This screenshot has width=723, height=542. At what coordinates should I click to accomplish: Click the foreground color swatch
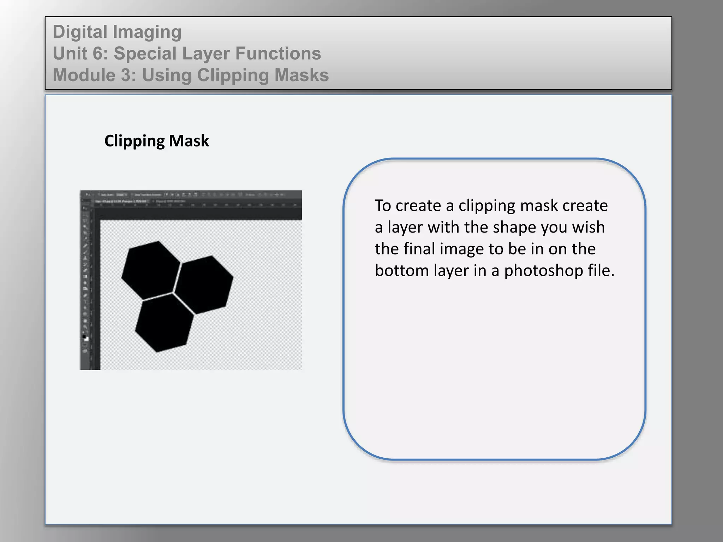point(84,337)
